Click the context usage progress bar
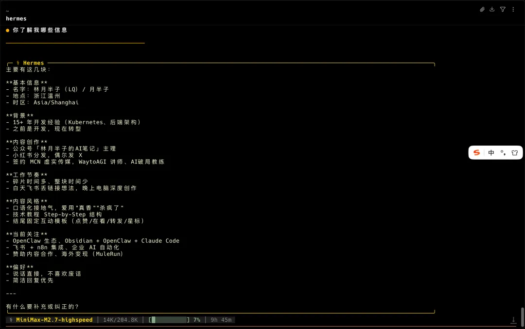 [x=169, y=320]
